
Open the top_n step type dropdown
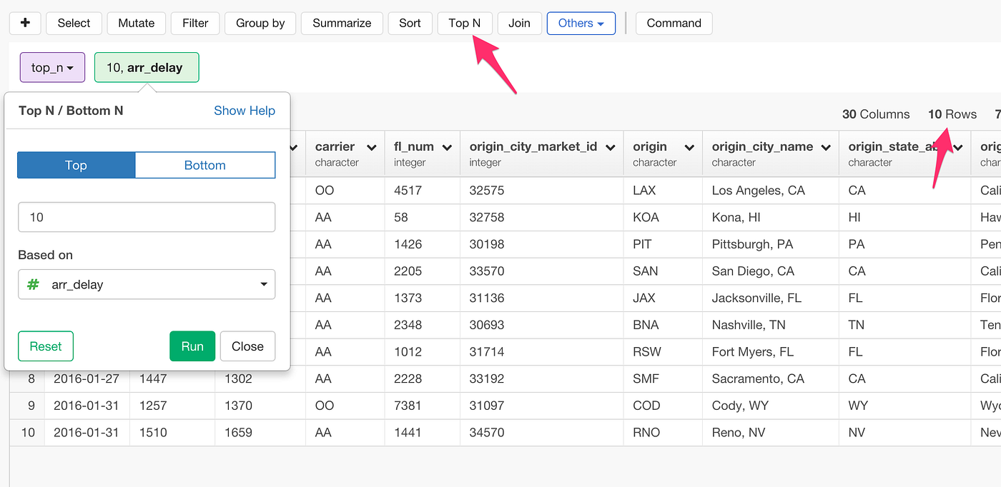(51, 66)
